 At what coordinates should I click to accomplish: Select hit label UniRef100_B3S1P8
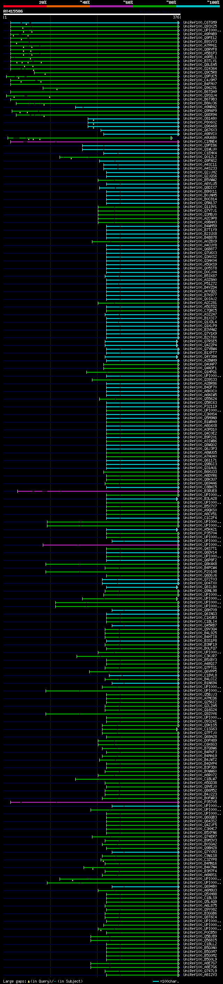[x=200, y=641]
